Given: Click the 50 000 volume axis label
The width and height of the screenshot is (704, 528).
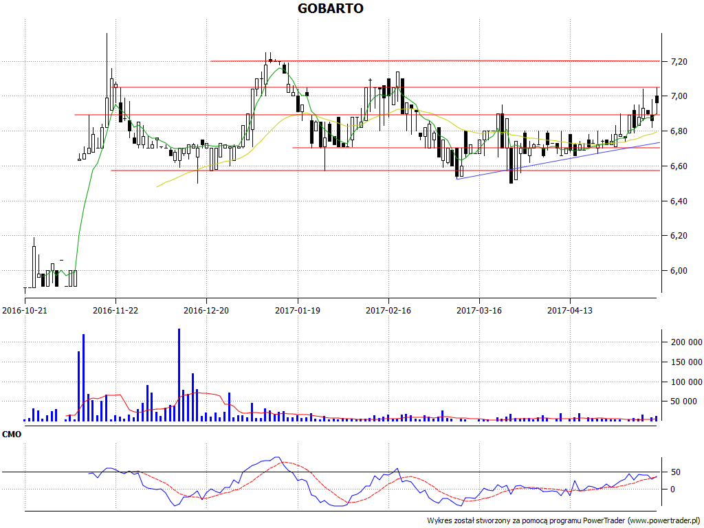Looking at the screenshot, I should (683, 401).
